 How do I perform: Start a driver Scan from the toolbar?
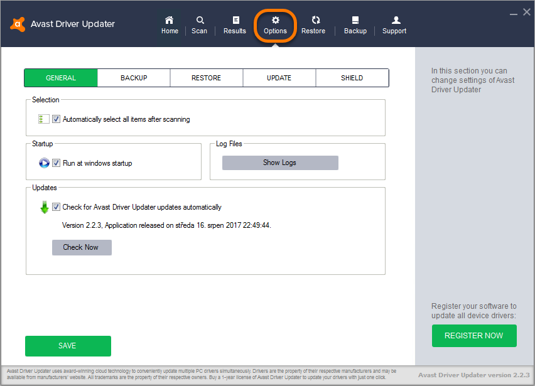click(199, 24)
